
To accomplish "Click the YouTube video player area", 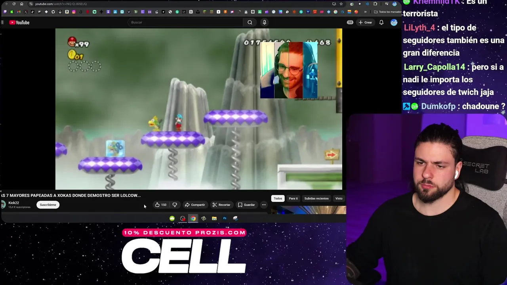I will coord(198,109).
